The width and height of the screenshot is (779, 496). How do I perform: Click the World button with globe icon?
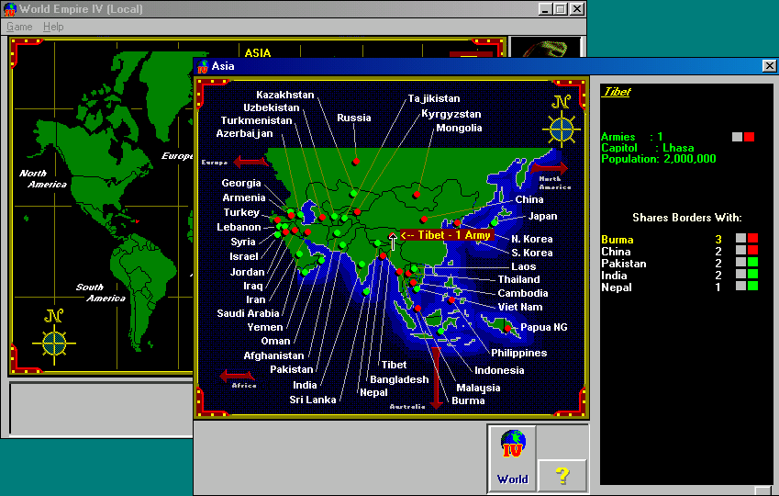point(512,458)
